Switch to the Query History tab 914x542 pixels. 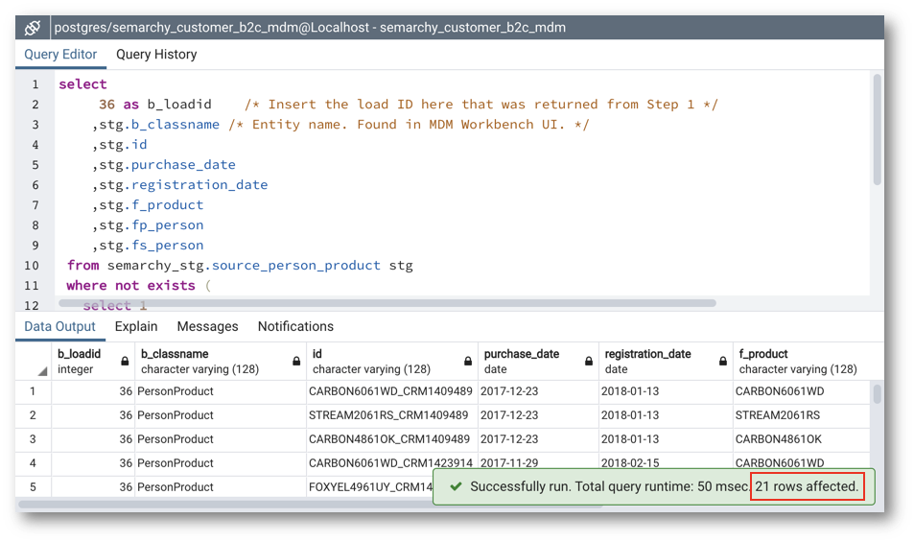point(156,55)
